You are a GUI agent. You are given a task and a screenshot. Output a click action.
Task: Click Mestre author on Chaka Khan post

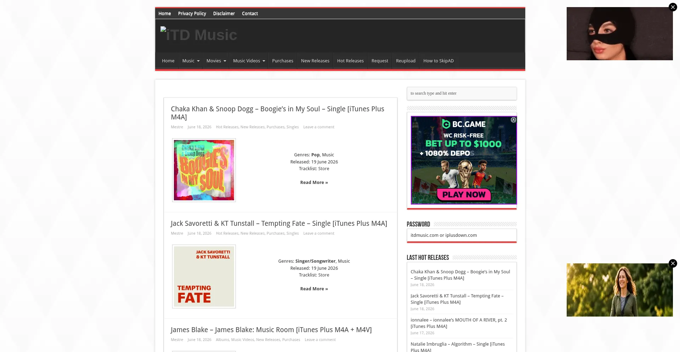177,127
